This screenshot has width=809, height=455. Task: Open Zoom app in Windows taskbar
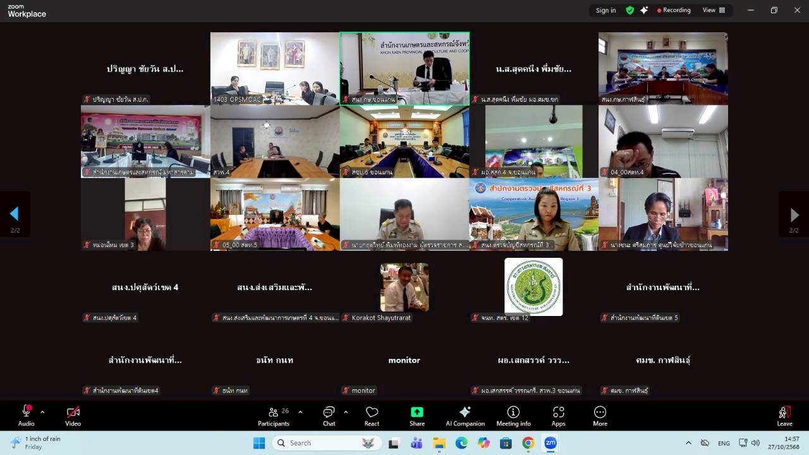[550, 443]
